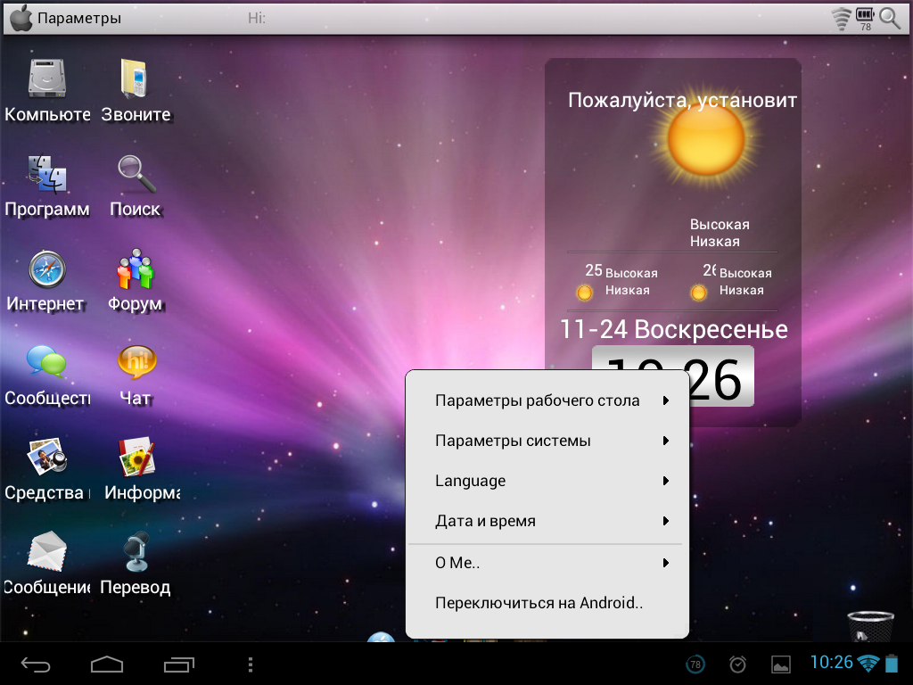Launch the Чат hi bubble icon

[136, 362]
